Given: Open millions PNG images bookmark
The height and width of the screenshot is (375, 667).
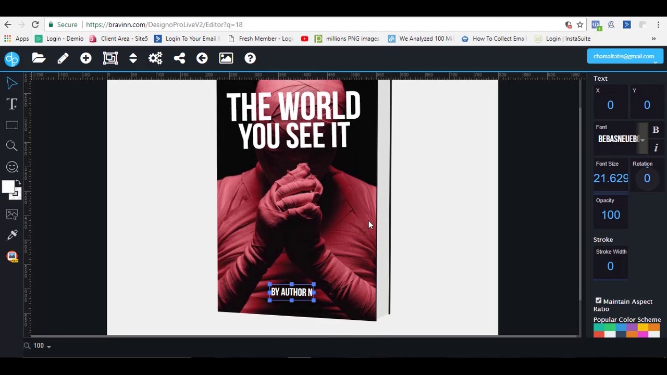Looking at the screenshot, I should click(x=347, y=39).
